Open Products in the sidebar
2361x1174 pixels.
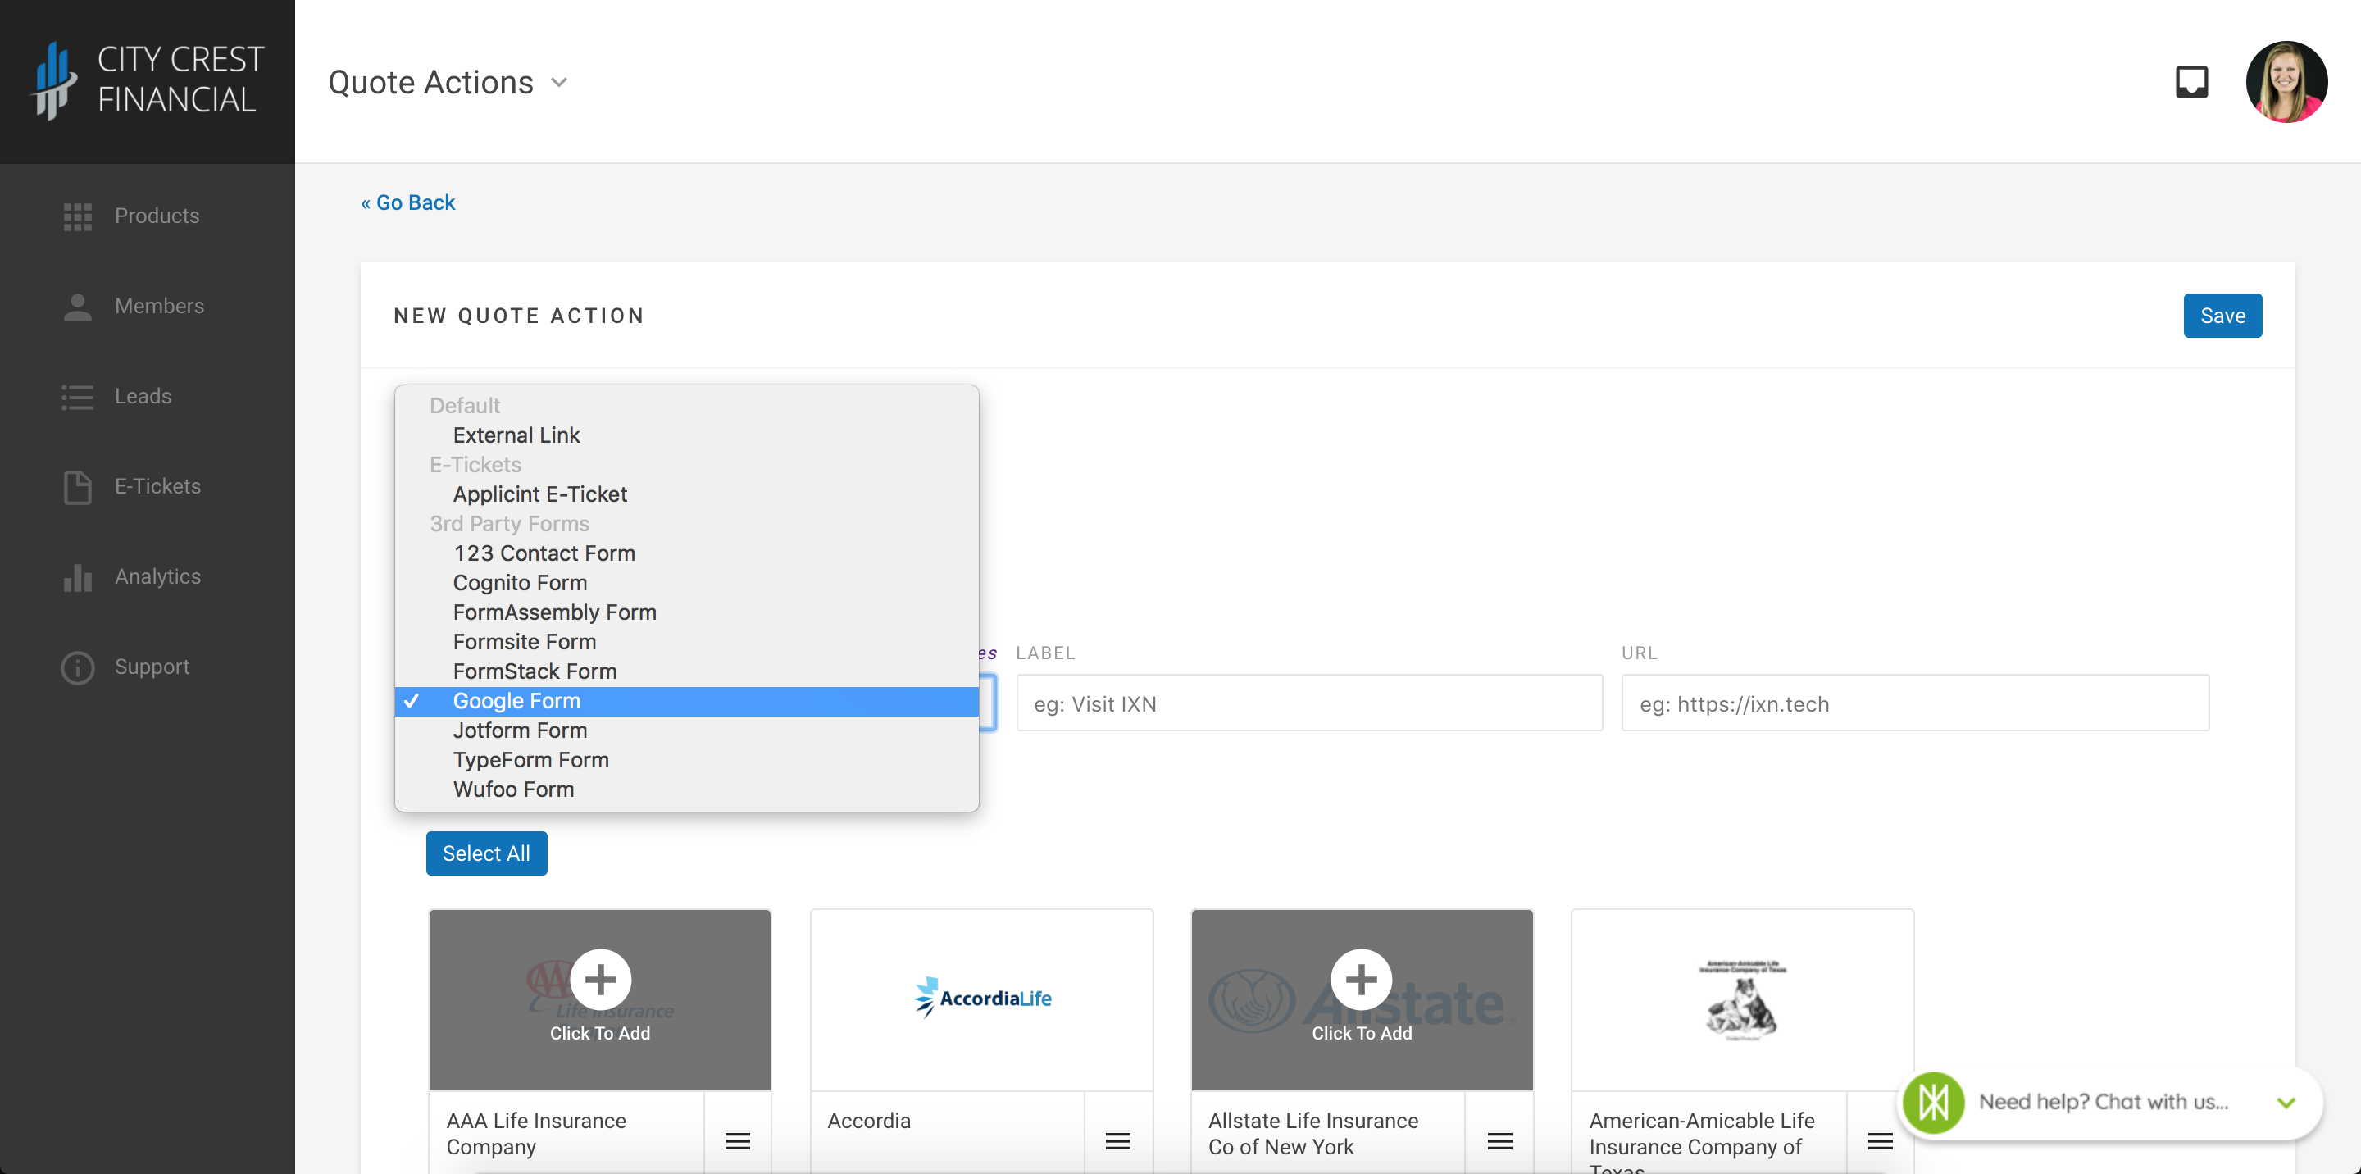(157, 216)
